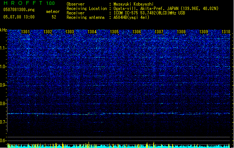This screenshot has width=234, height=148.
Task: Click the 'meteor' label
Action: point(53,11)
